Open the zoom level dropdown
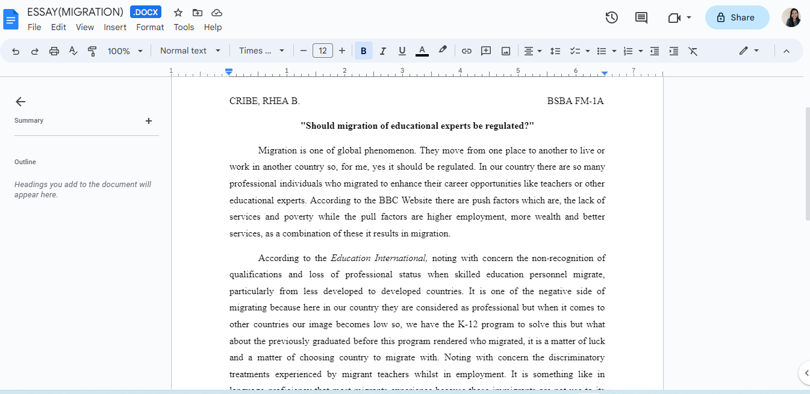810x394 pixels. (x=125, y=51)
